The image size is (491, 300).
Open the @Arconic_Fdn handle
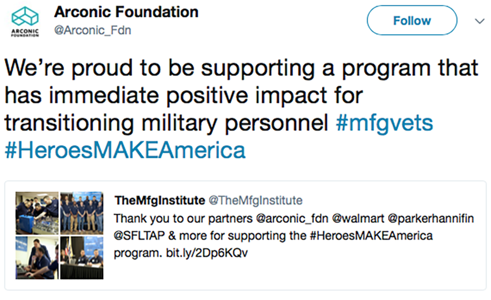pyautogui.click(x=92, y=30)
